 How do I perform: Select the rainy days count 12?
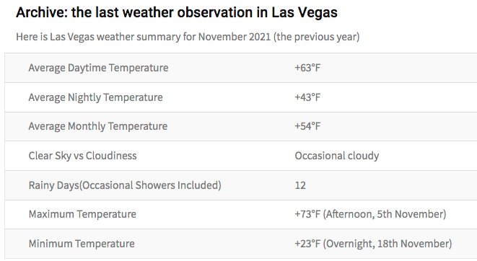click(300, 185)
